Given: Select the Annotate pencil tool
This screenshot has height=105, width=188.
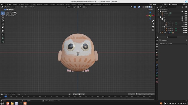Looking at the screenshot, I should [x=3, y=35].
